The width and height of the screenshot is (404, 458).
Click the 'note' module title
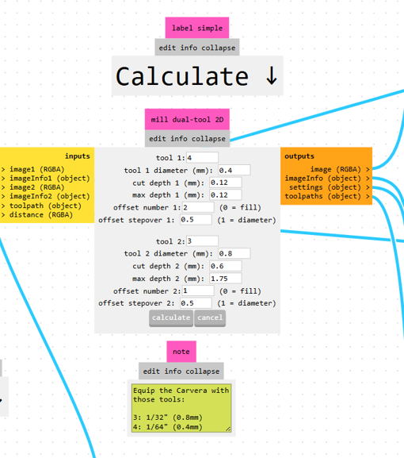(x=181, y=352)
